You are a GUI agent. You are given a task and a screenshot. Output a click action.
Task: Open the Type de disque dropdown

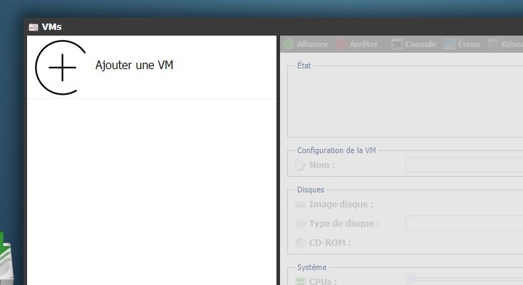pos(464,223)
